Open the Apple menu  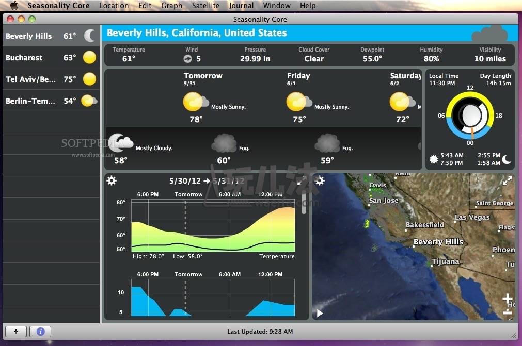14,5
